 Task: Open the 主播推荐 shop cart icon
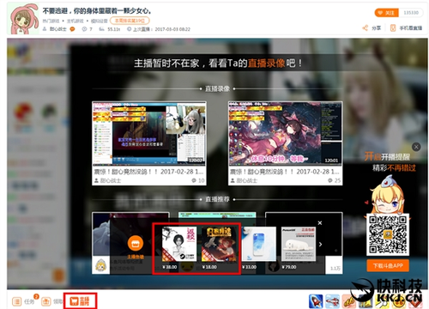pyautogui.click(x=80, y=301)
